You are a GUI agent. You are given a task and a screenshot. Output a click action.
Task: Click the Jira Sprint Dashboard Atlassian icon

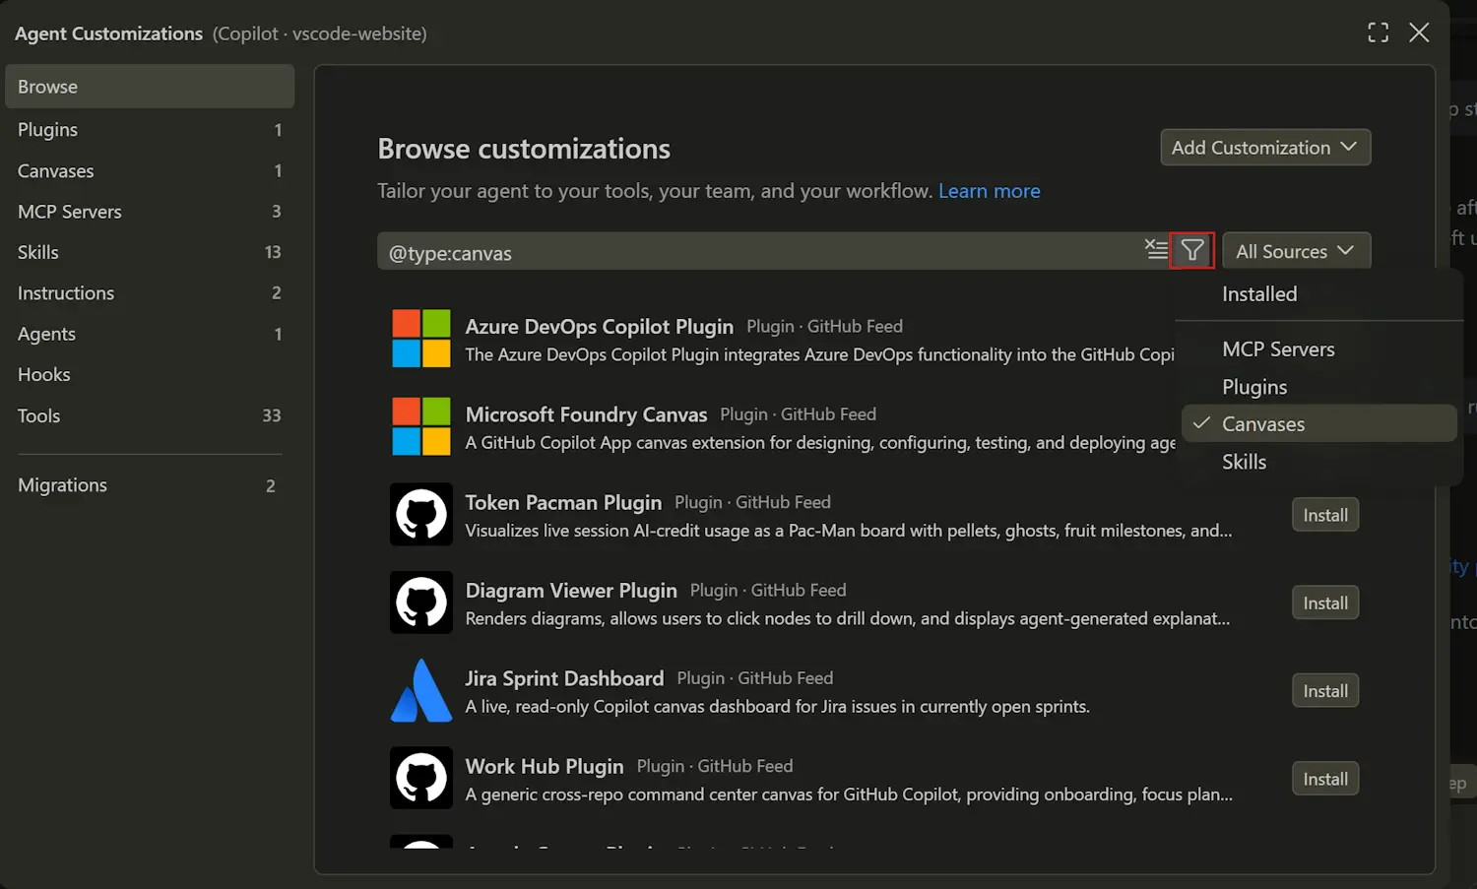click(x=421, y=690)
